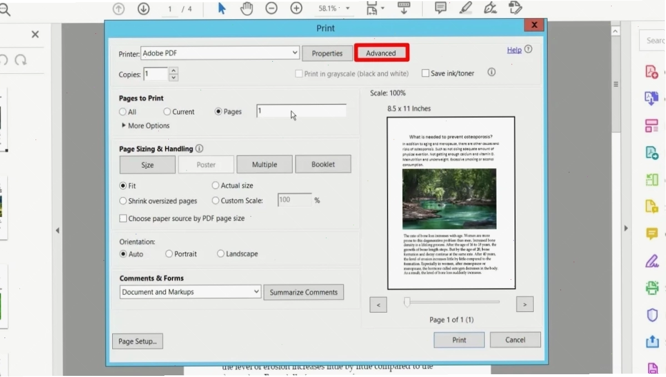The width and height of the screenshot is (666, 377).
Task: Collapse right tools pane using arrow
Action: click(x=625, y=228)
